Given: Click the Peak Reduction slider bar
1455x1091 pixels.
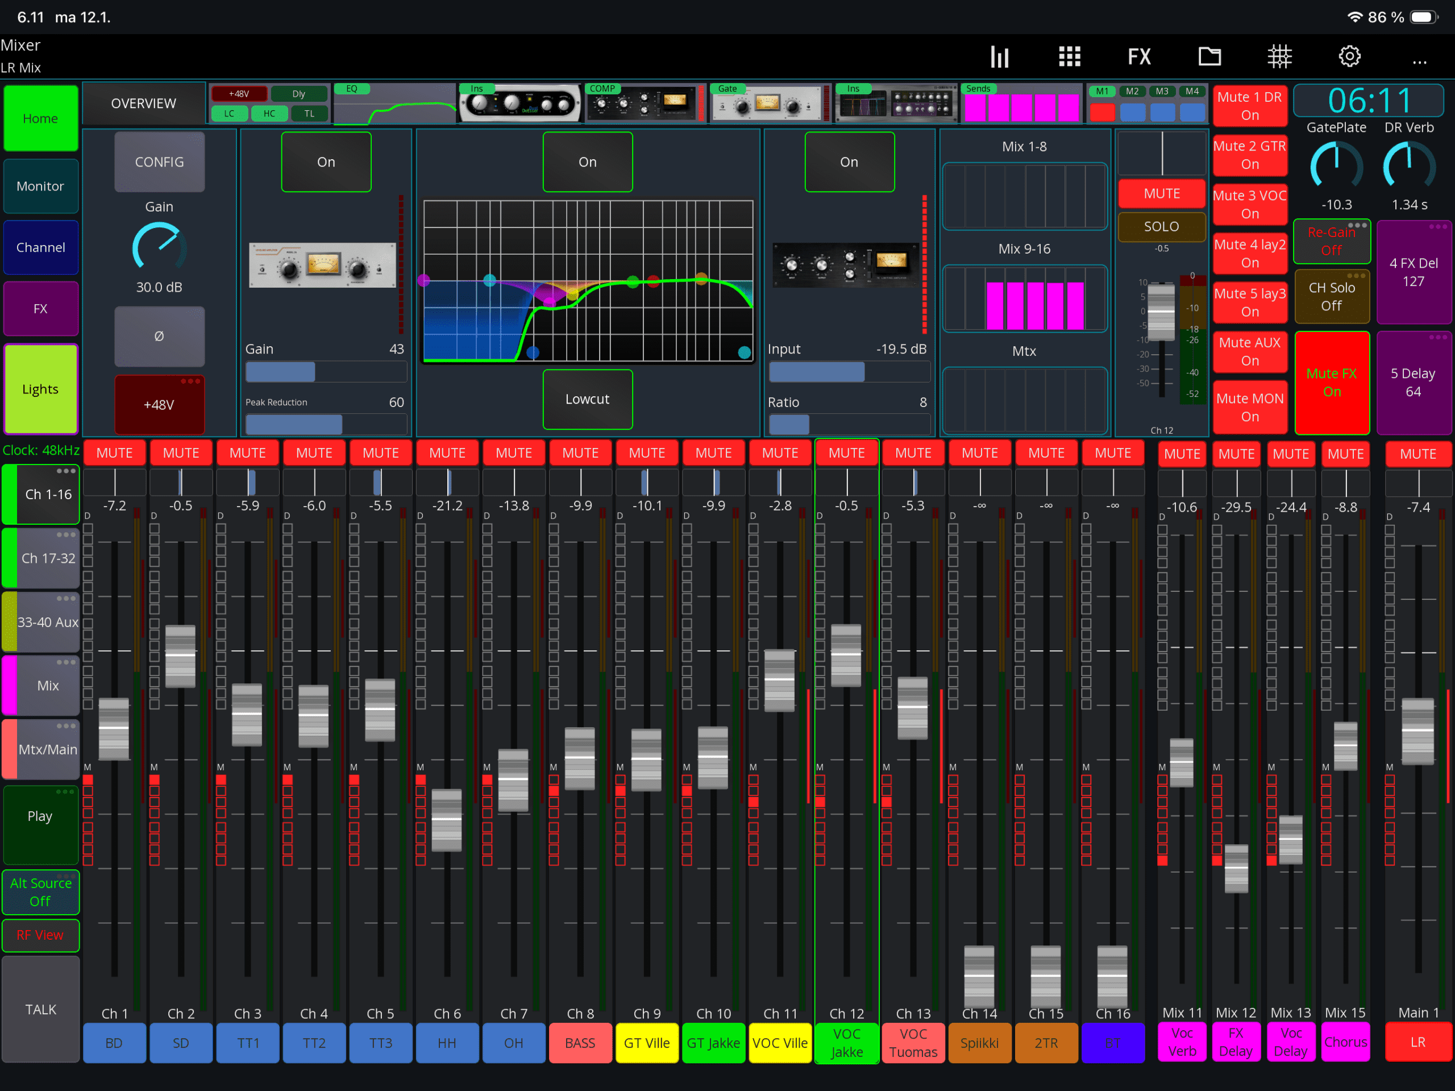Looking at the screenshot, I should [326, 425].
